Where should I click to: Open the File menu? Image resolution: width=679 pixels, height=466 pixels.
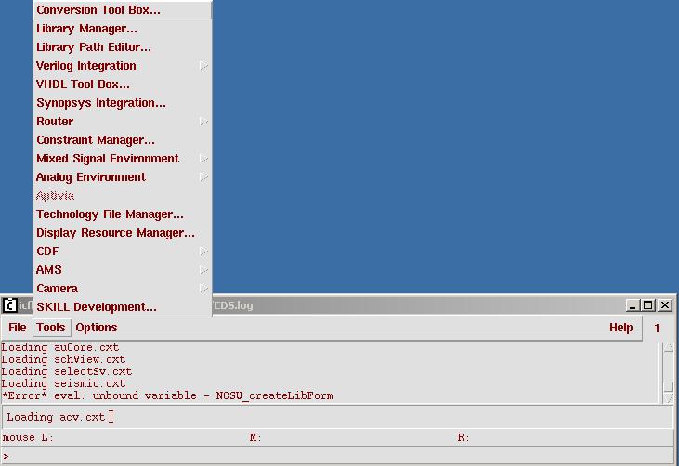pyautogui.click(x=18, y=328)
